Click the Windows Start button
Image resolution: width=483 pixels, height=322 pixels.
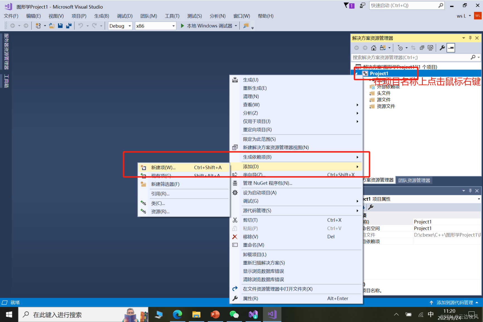click(9, 314)
